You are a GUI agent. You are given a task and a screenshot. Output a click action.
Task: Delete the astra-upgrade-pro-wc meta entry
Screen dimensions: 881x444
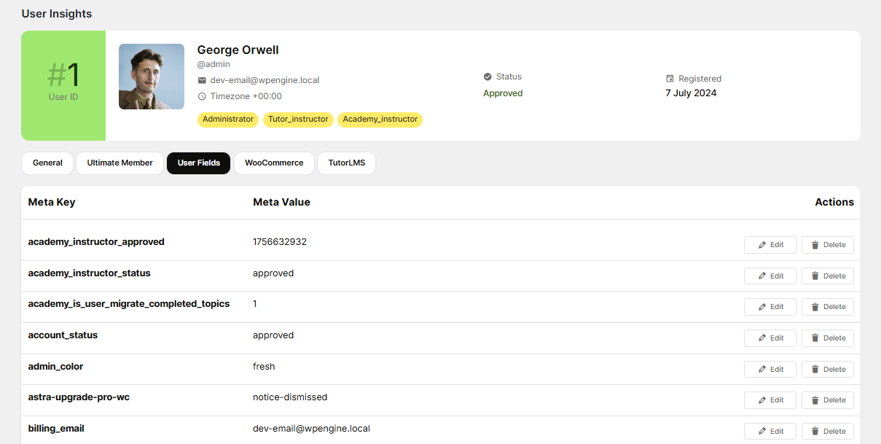(827, 400)
